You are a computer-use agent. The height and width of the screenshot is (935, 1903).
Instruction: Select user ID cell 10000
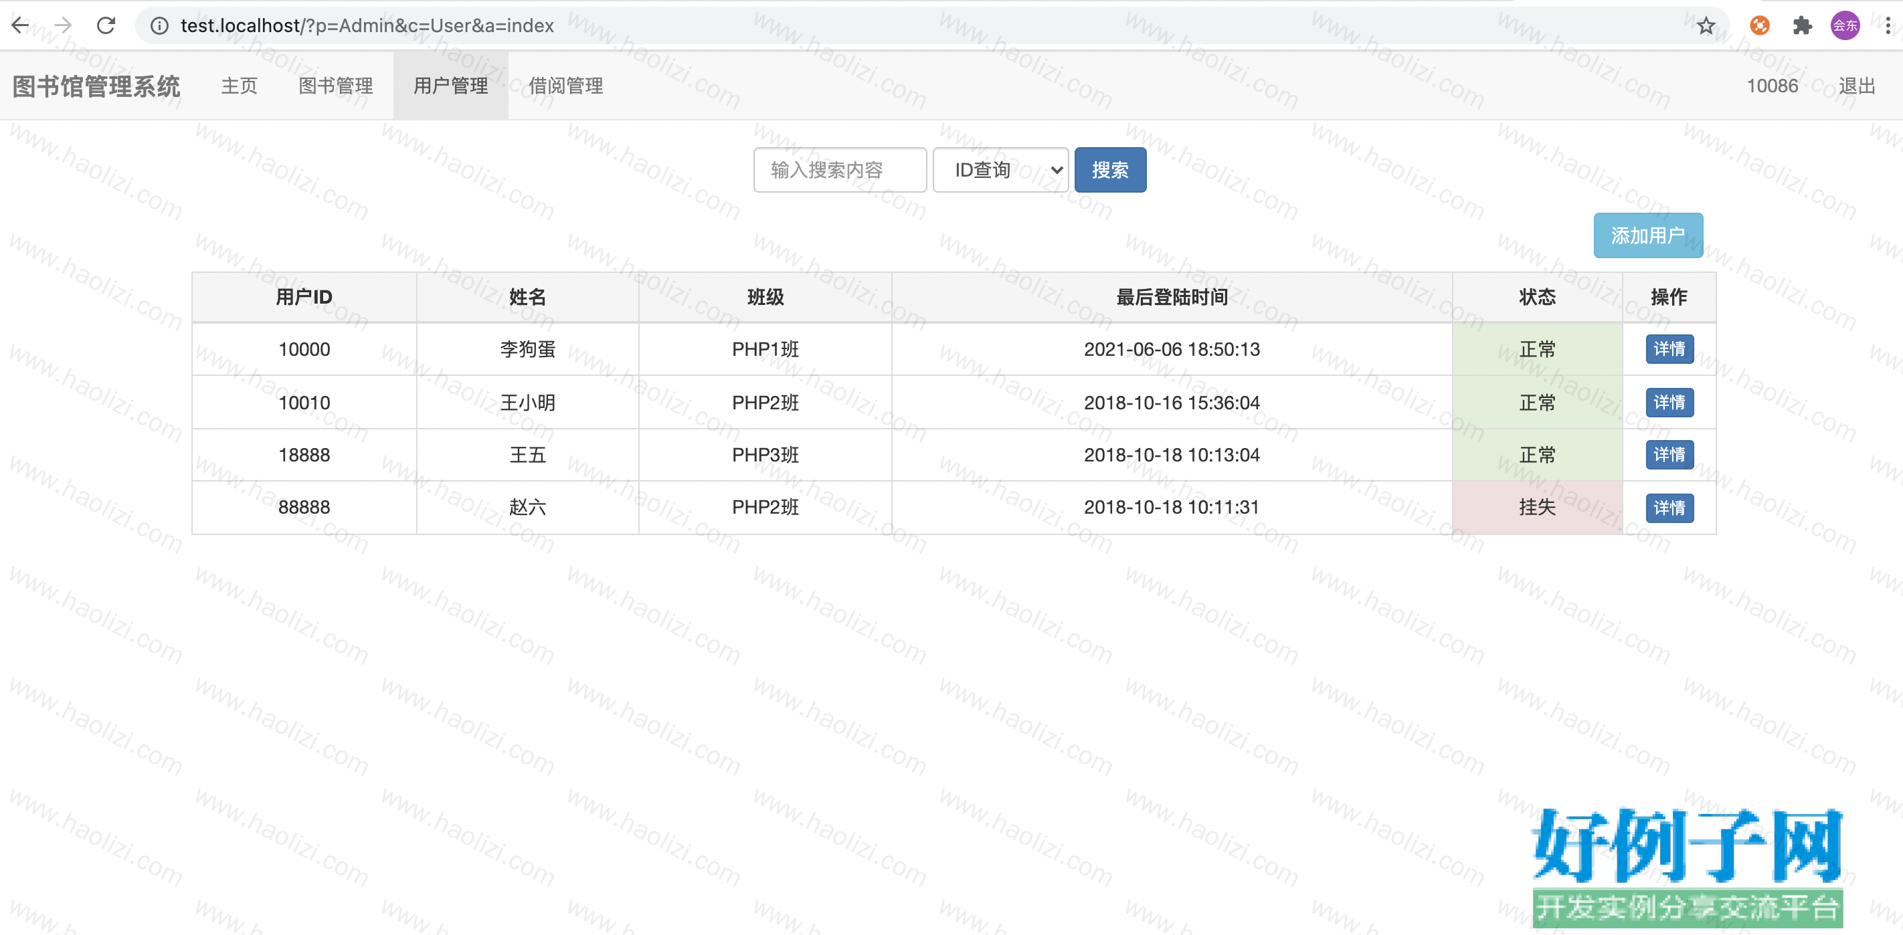(x=304, y=349)
